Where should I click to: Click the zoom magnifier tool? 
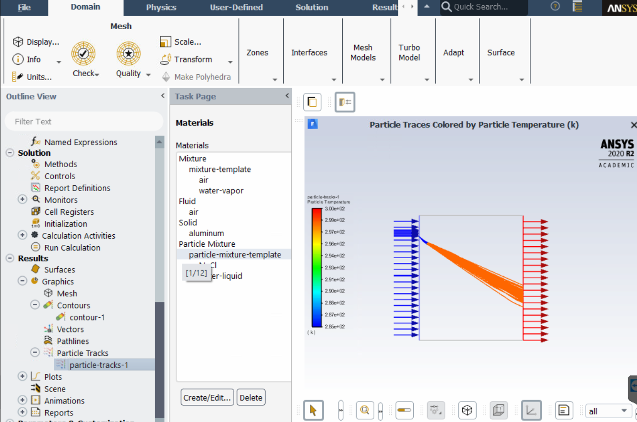(x=365, y=410)
